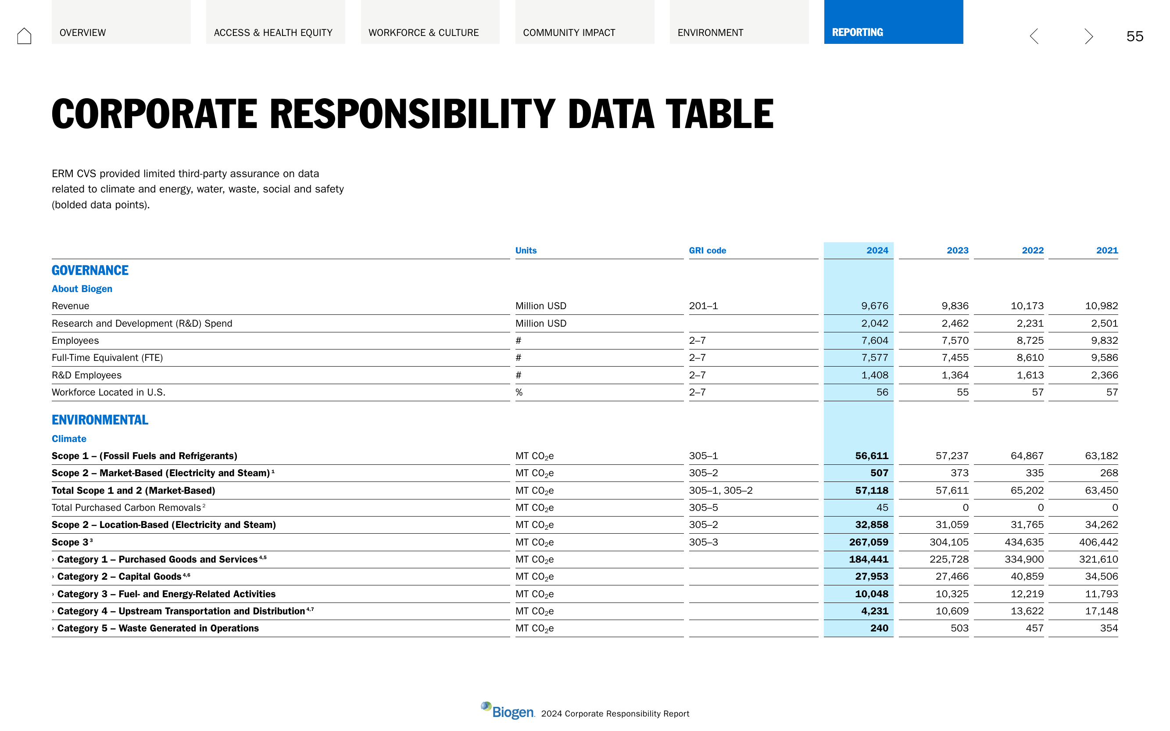Screen dimensions: 1170x731
Task: Open the Access & Health Equity tab
Action: 275,22
